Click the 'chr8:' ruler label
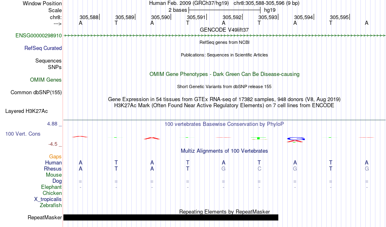Viewport: 386px width, 227px height. pos(56,17)
